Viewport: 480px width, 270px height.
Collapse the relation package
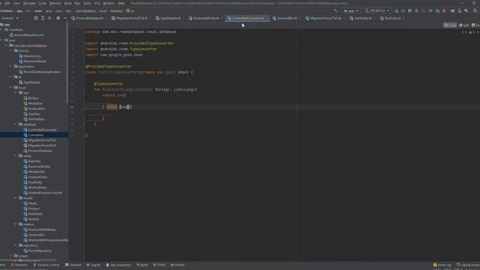point(16,224)
